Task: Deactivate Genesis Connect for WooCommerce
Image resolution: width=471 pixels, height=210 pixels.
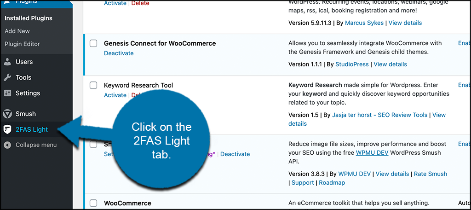Action: click(119, 53)
